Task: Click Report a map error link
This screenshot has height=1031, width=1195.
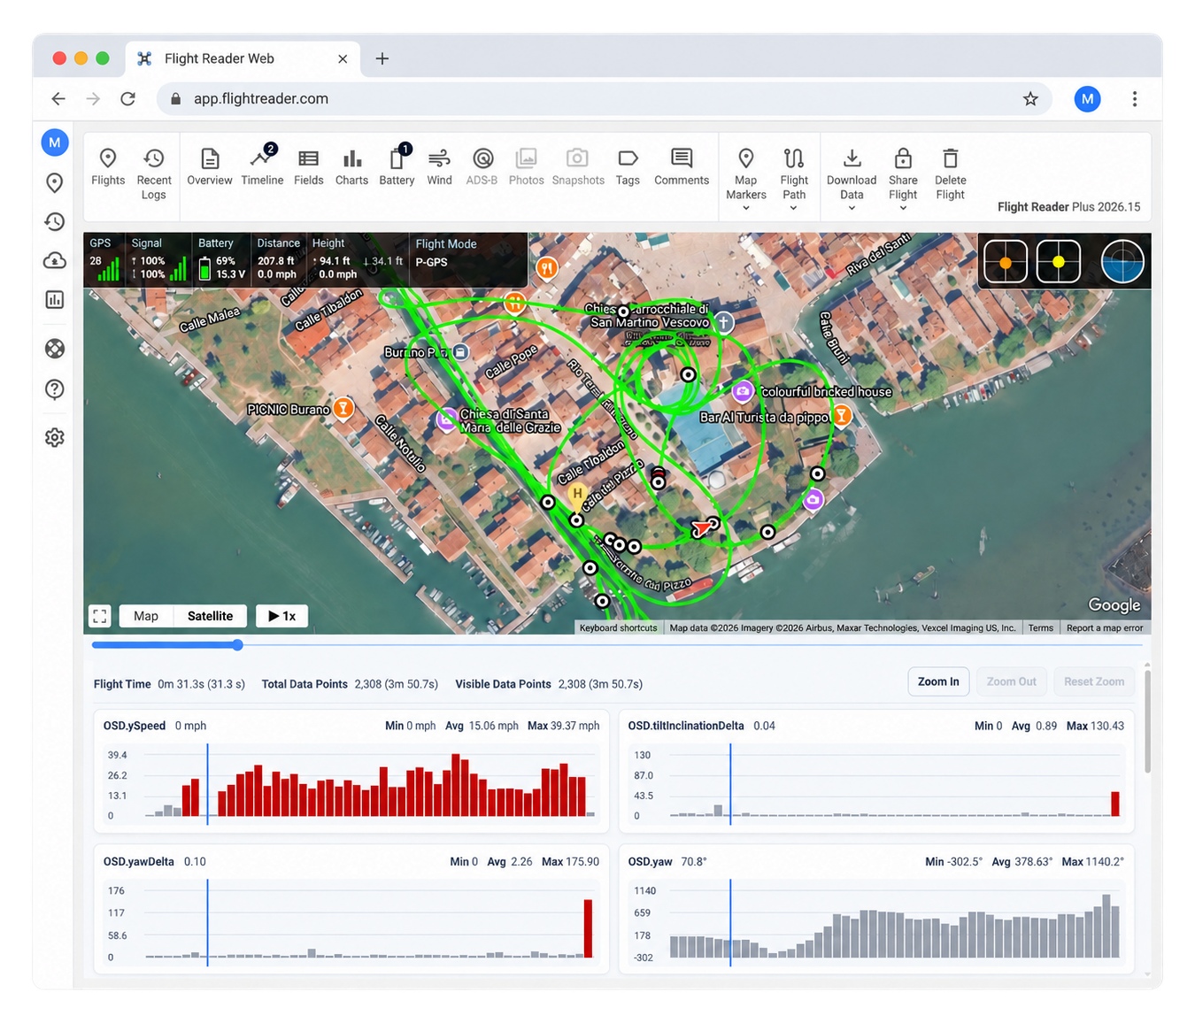Action: (x=1105, y=627)
